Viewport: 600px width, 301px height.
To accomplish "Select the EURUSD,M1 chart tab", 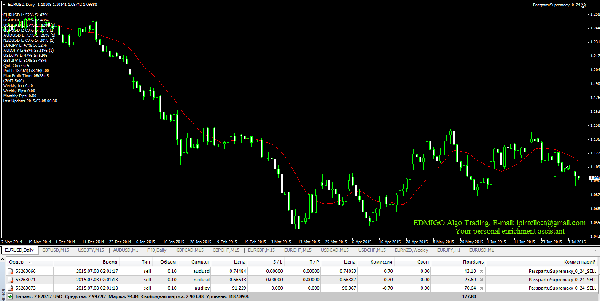I will (482, 250).
